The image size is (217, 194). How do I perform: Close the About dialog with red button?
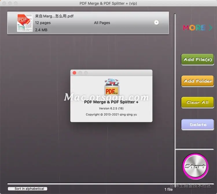click(x=74, y=73)
